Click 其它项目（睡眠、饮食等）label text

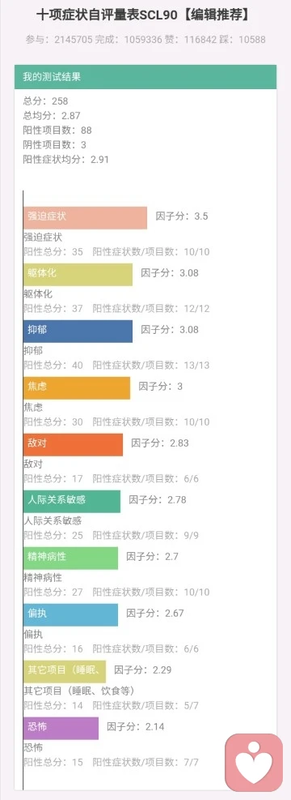point(79,691)
